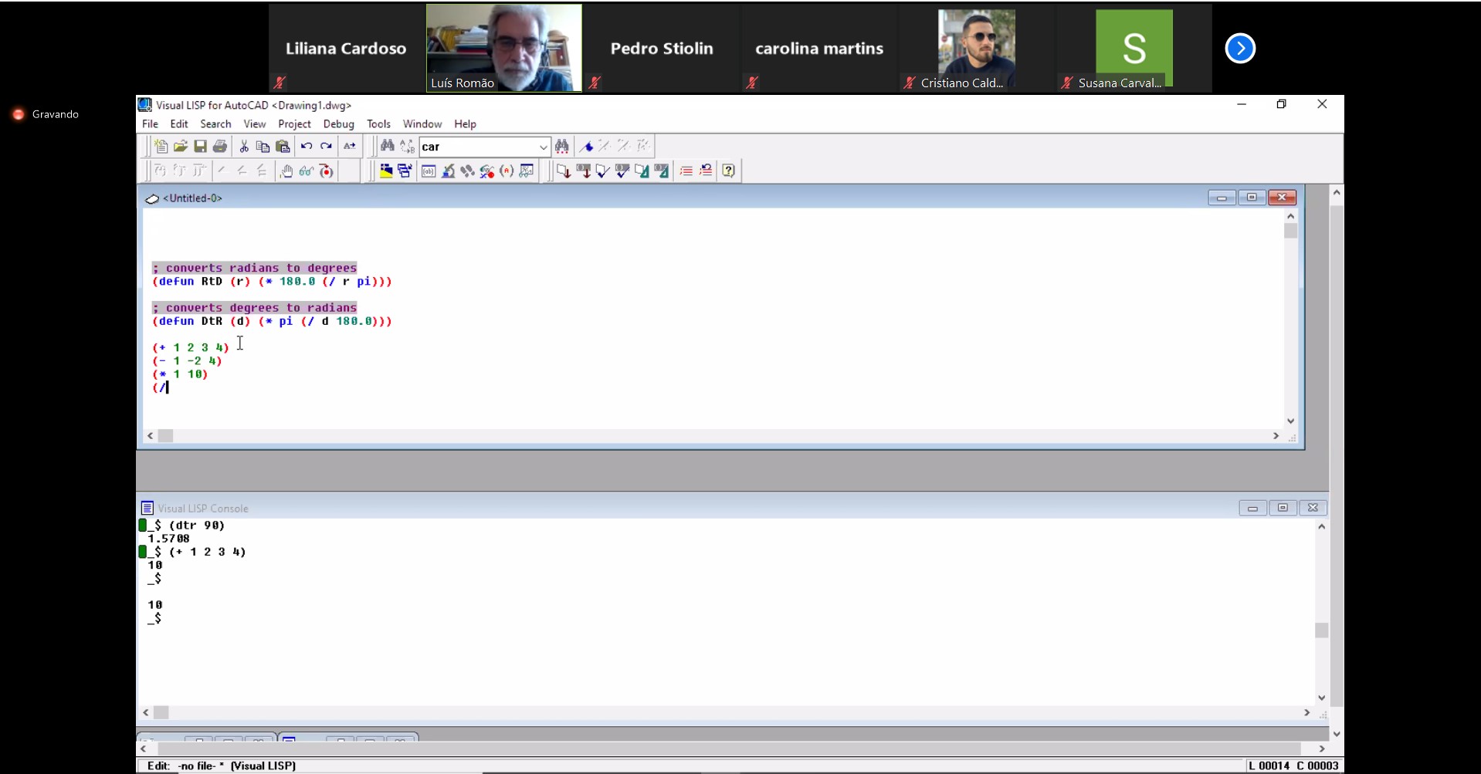
Task: Click the Replace A-to-B icon
Action: [x=407, y=147]
